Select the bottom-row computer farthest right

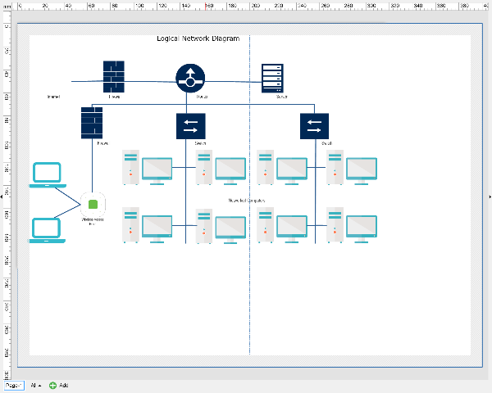tap(352, 225)
